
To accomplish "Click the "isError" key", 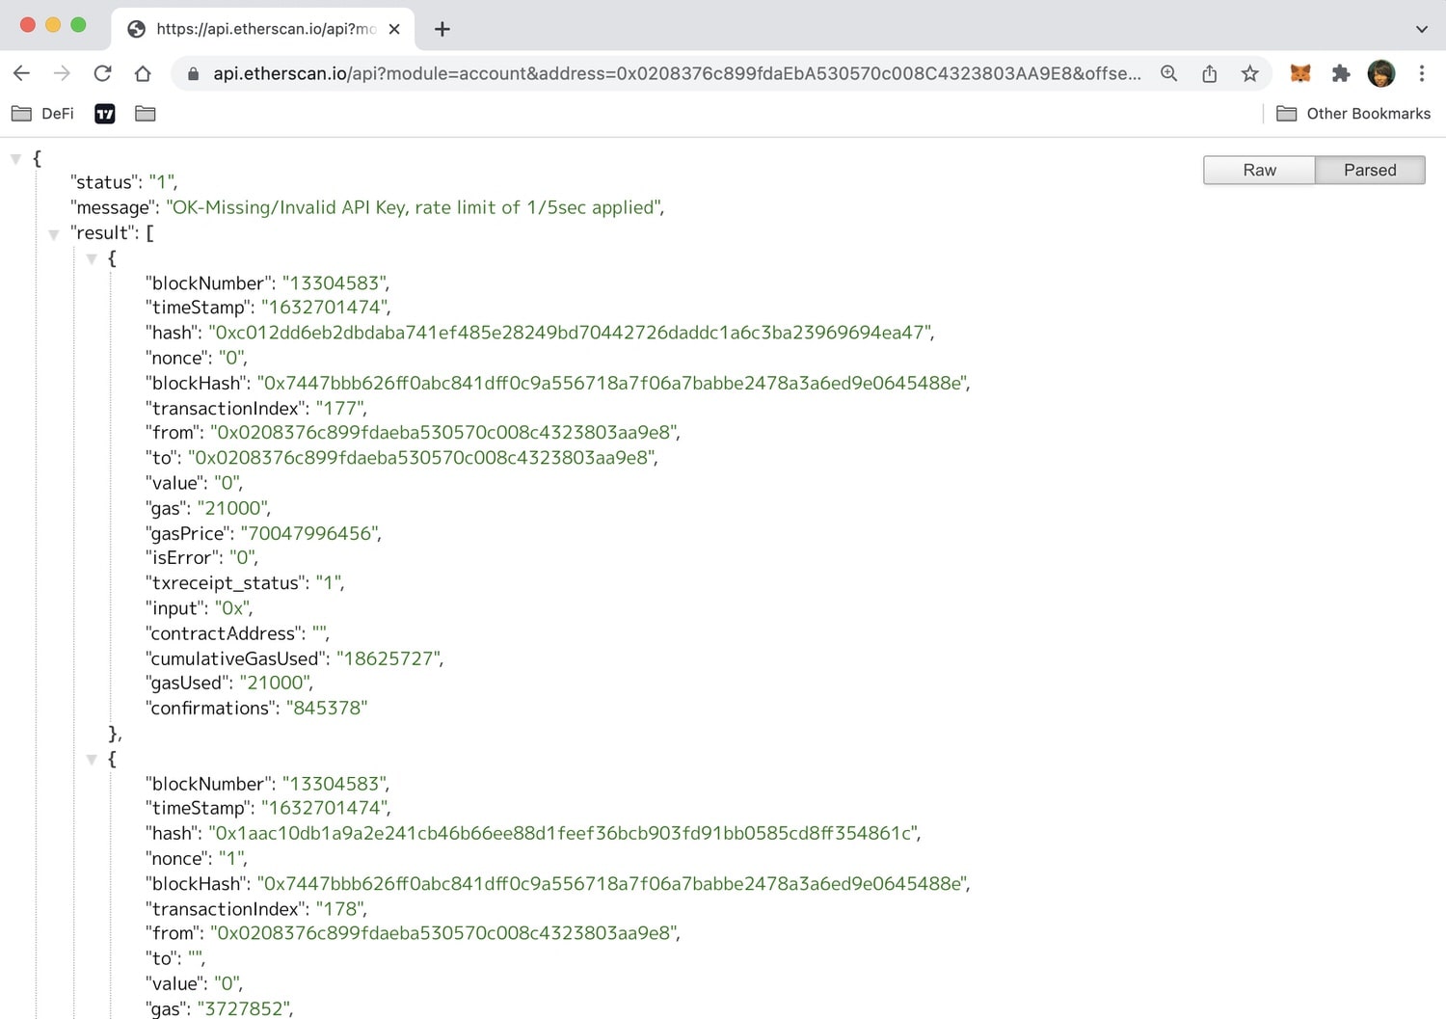I will tap(181, 558).
